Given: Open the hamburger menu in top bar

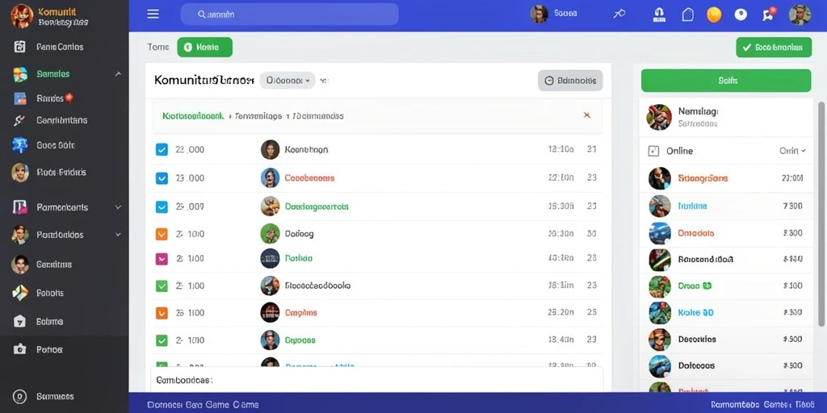Looking at the screenshot, I should (x=153, y=15).
